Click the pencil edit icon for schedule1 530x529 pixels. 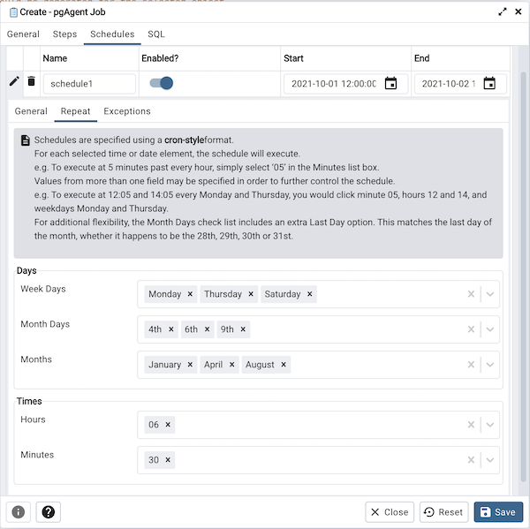pyautogui.click(x=14, y=82)
